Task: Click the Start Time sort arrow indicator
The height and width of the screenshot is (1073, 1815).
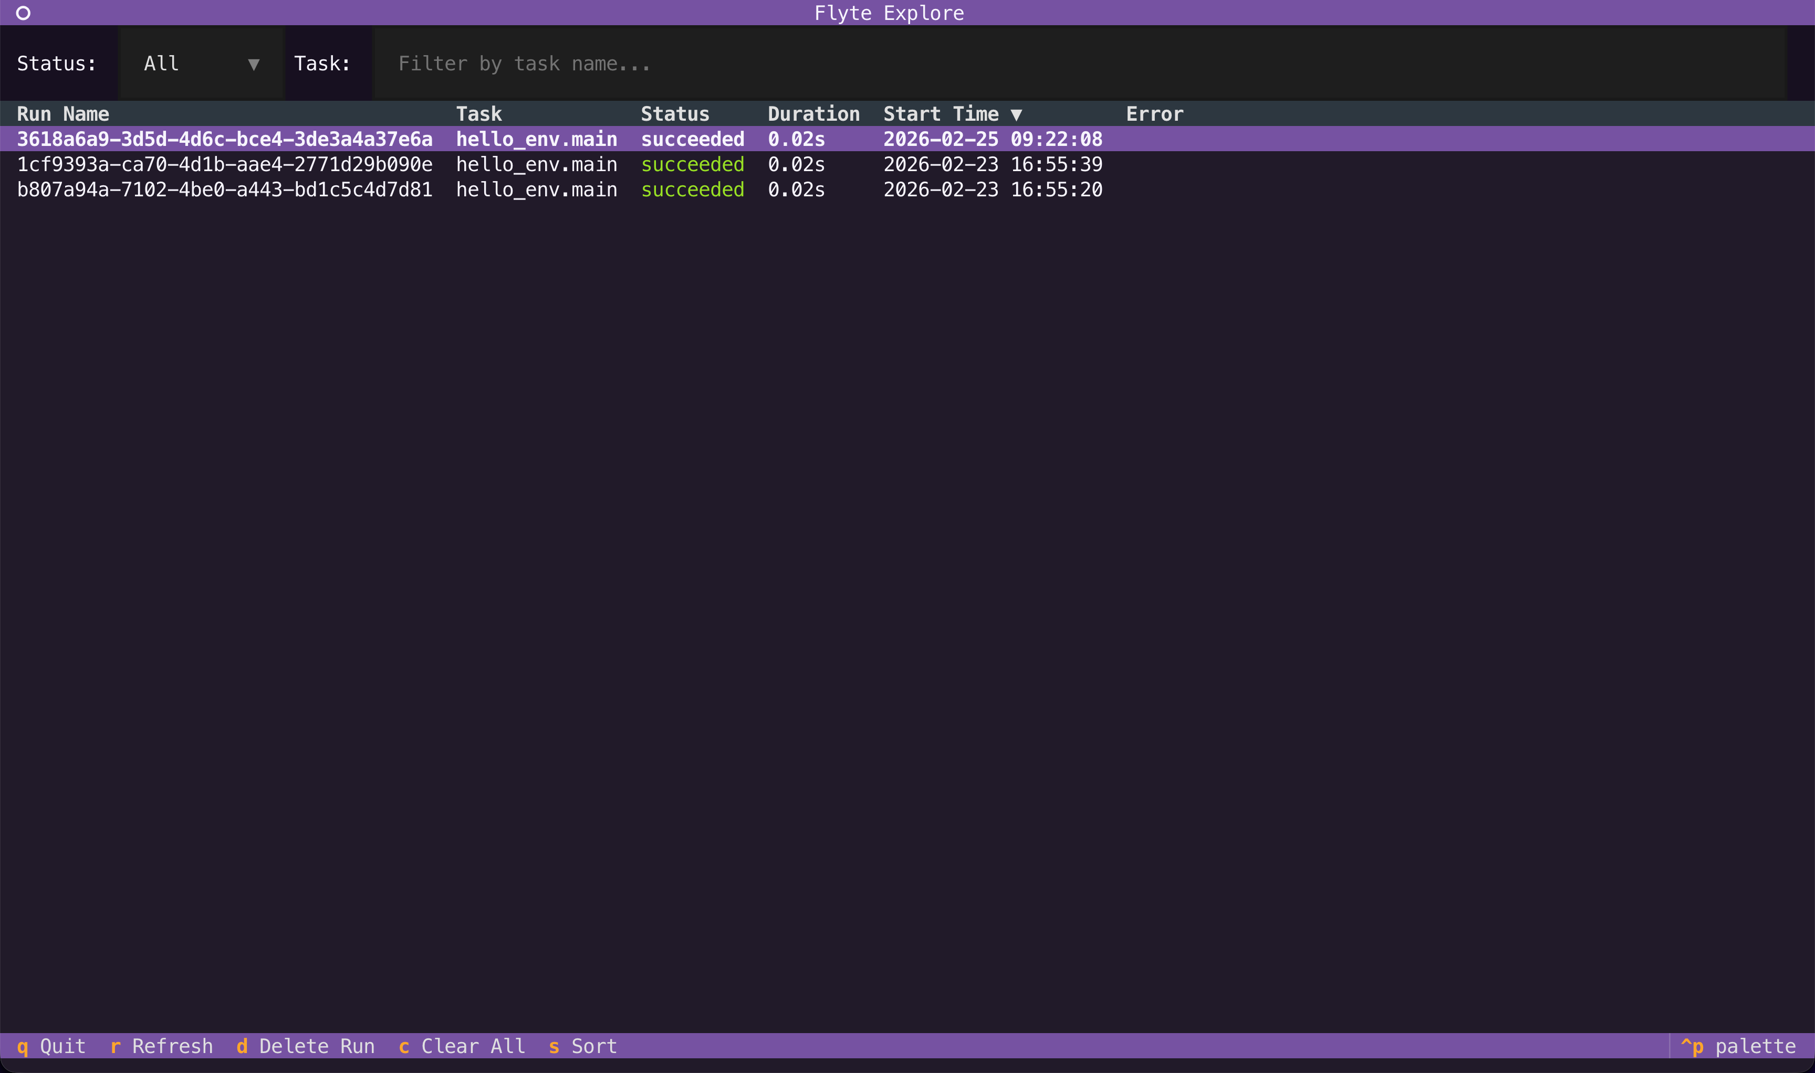Action: (x=1016, y=114)
